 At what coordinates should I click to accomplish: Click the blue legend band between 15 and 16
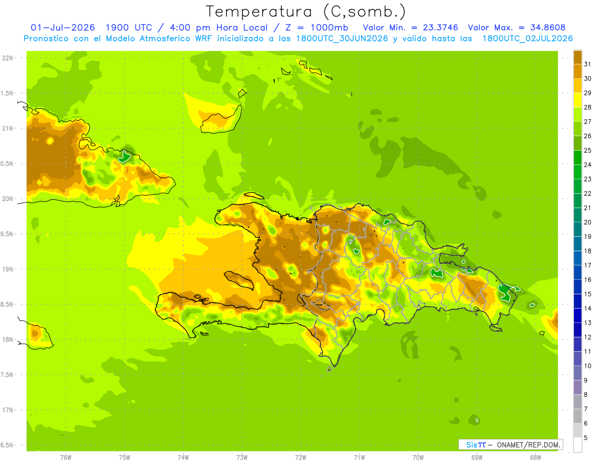pyautogui.click(x=577, y=287)
